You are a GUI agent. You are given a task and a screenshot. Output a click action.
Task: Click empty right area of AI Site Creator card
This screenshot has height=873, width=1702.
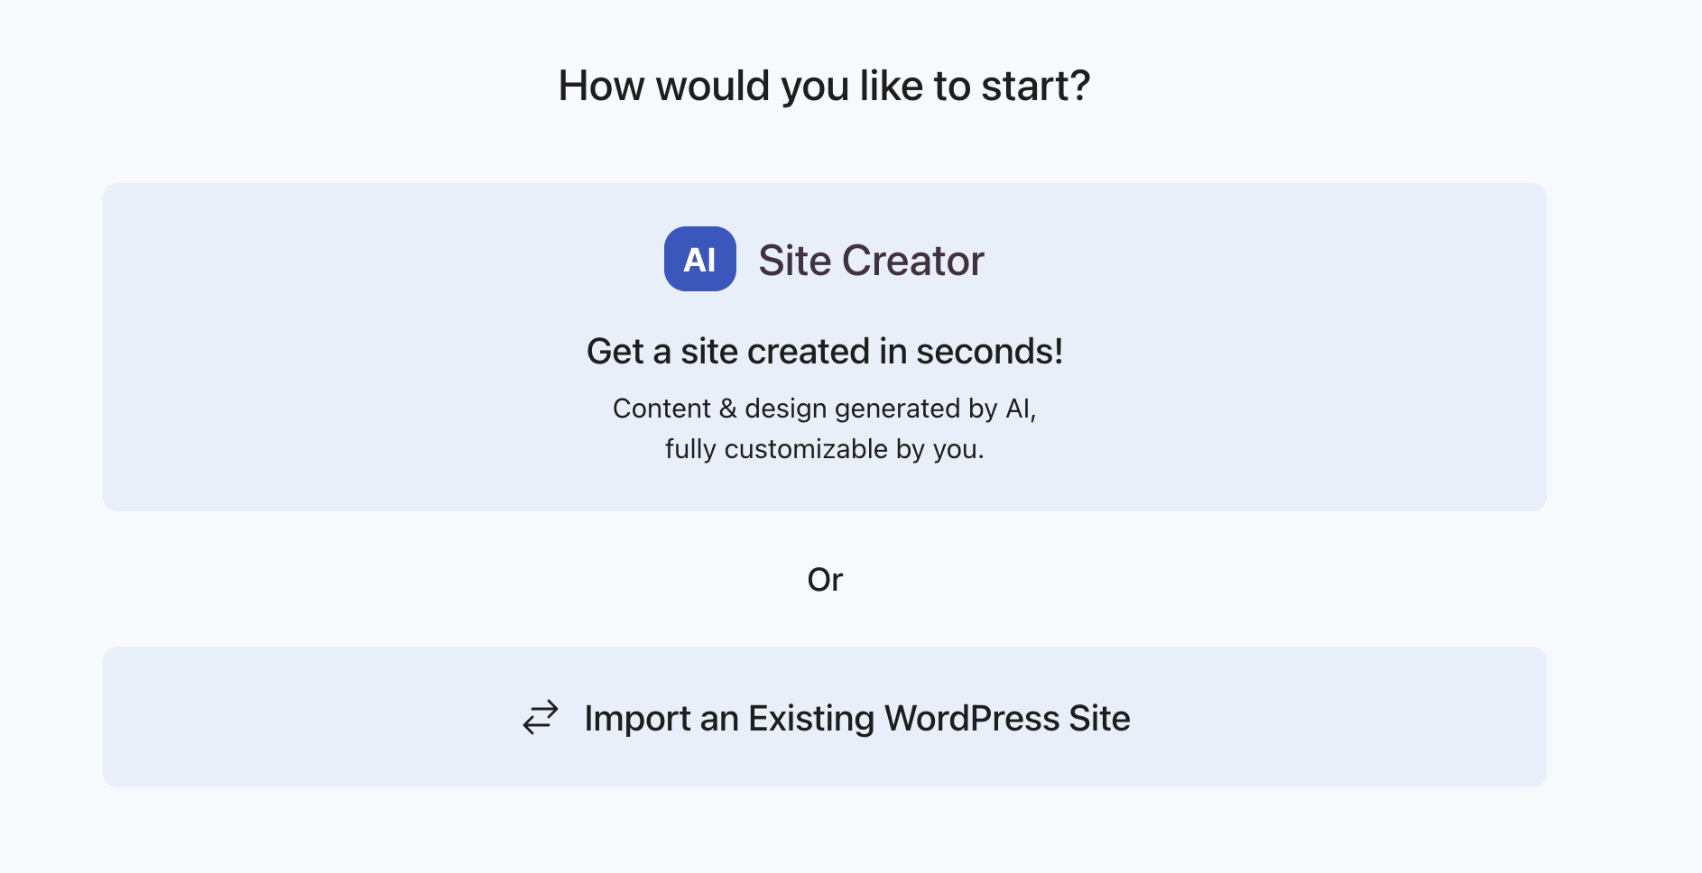click(1309, 347)
